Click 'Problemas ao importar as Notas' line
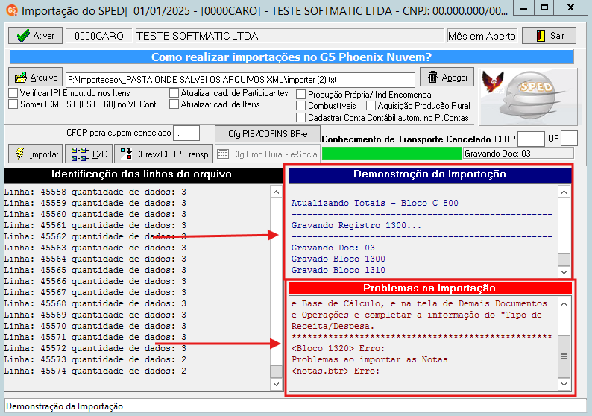This screenshot has height=416, width=592. coord(369,359)
